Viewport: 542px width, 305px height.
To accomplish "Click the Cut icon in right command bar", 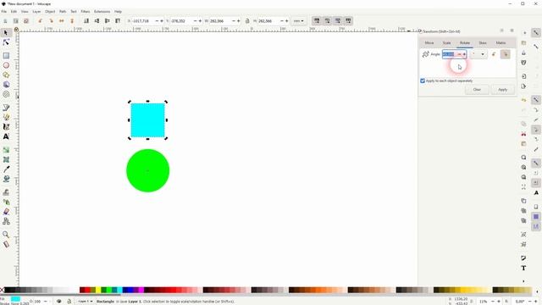I will pyautogui.click(x=523, y=134).
